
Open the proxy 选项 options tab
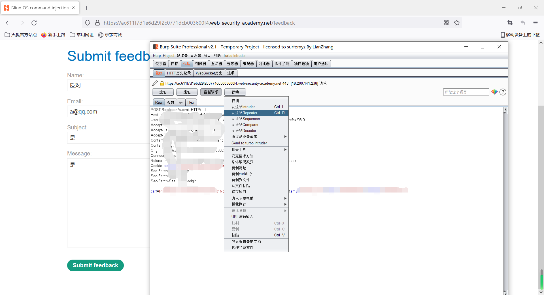[x=231, y=73]
